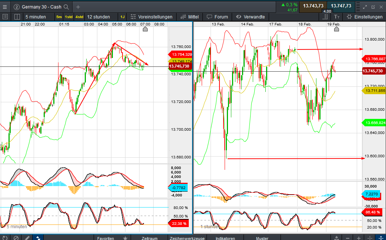Click the time marker on the 1 stunde chart
This screenshot has height=240, width=386.
coord(336,29)
